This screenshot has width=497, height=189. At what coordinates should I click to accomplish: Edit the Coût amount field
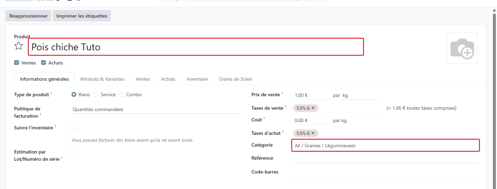tap(312, 120)
